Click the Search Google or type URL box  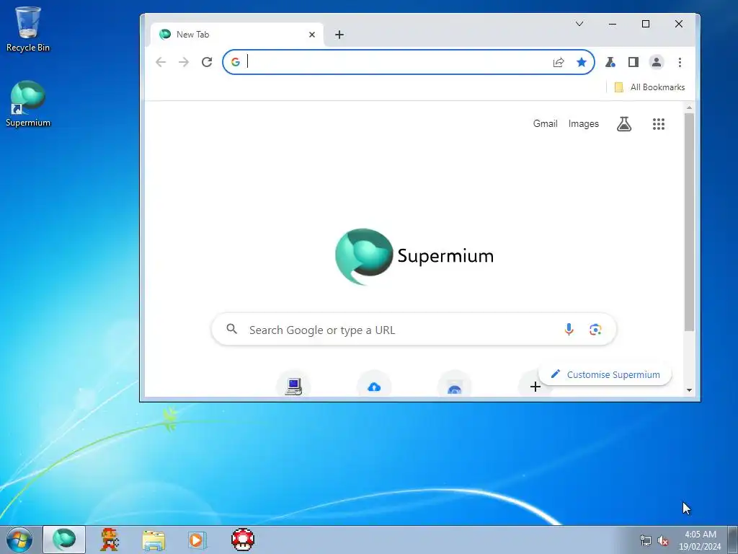(414, 329)
